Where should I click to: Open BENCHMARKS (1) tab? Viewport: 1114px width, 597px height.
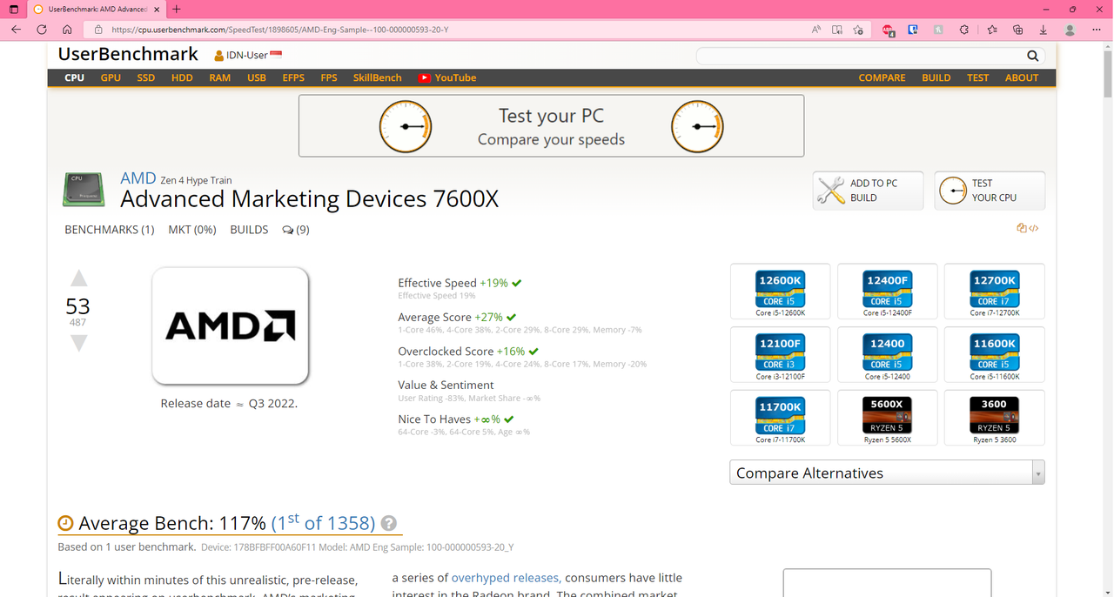pos(110,230)
